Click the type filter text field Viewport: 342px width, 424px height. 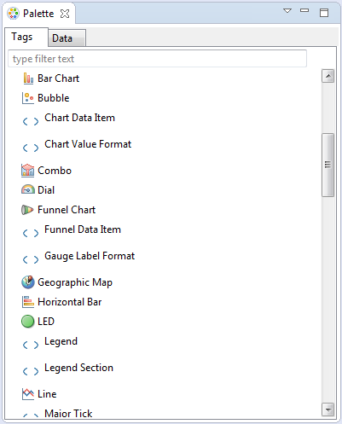[157, 59]
